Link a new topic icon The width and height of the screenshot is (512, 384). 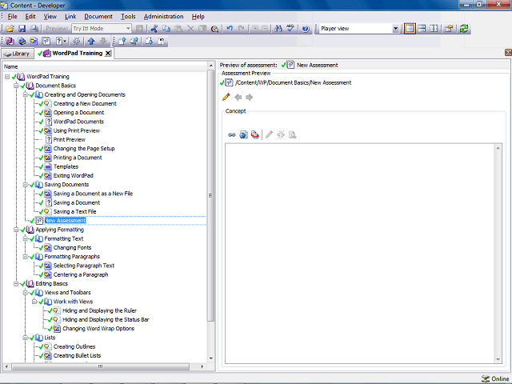34,41
